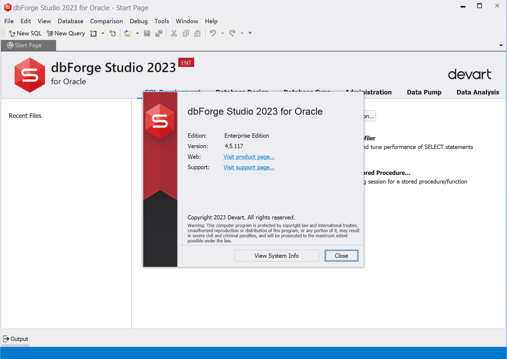Open the Database menu
The image size is (507, 359).
tap(70, 21)
